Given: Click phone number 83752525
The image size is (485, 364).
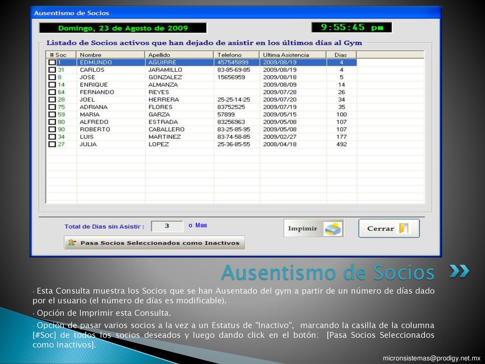Looking at the screenshot, I should point(231,107).
